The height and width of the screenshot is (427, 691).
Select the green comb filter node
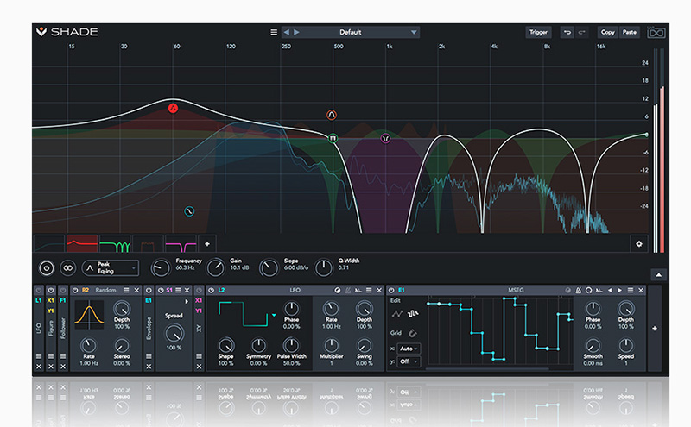coord(333,138)
